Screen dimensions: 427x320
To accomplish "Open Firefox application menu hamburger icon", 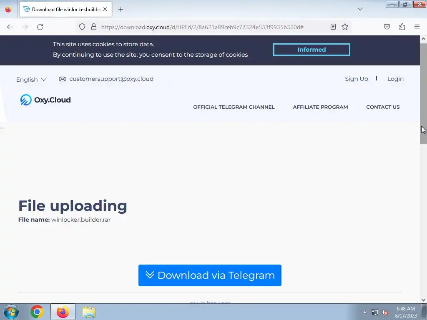I will 417,27.
